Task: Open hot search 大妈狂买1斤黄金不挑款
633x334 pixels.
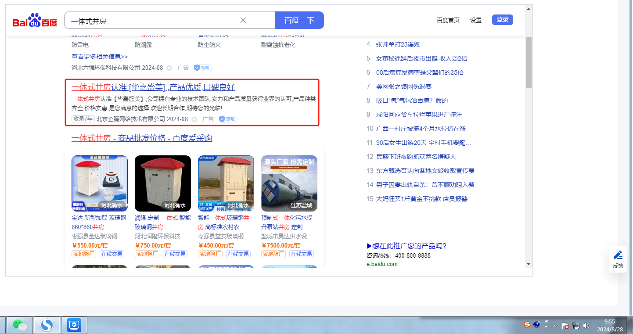Action: click(422, 199)
